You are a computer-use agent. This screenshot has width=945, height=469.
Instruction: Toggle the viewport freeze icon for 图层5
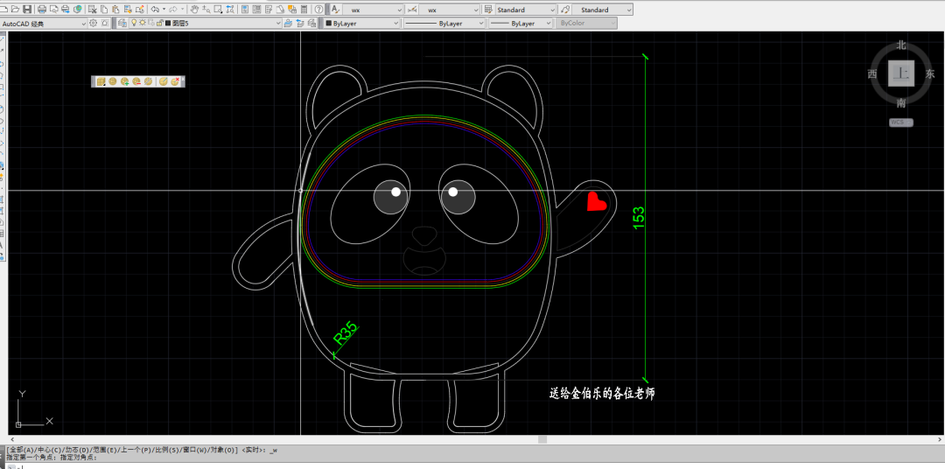pyautogui.click(x=151, y=23)
